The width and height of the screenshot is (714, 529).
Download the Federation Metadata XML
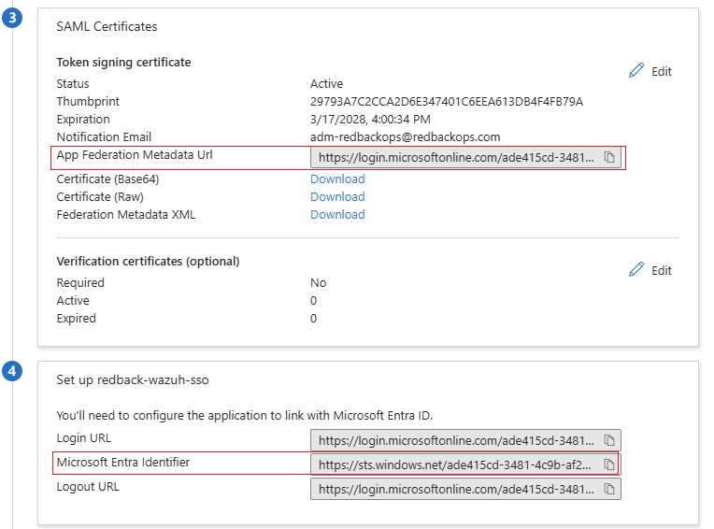point(337,214)
